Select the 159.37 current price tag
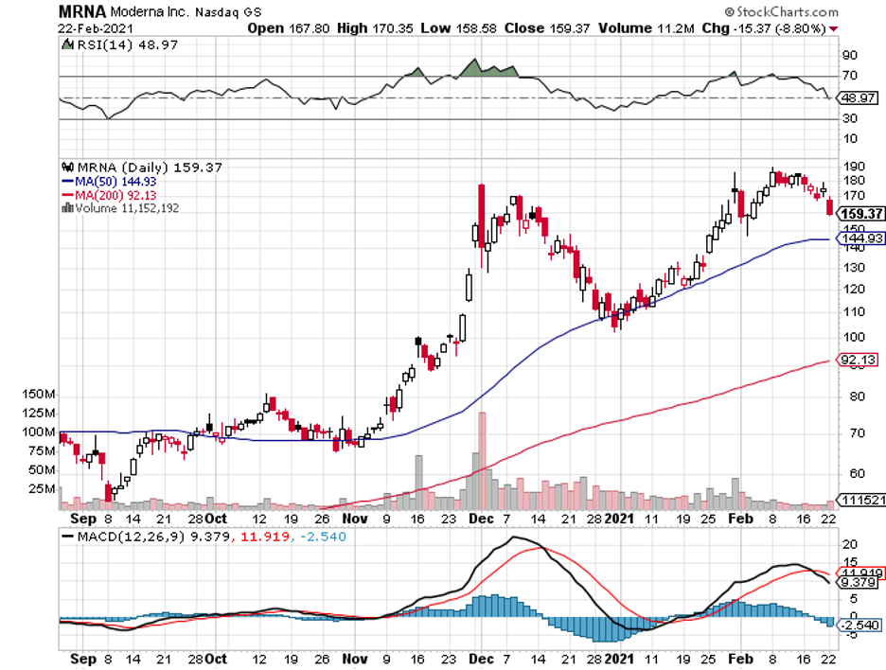 pos(859,213)
